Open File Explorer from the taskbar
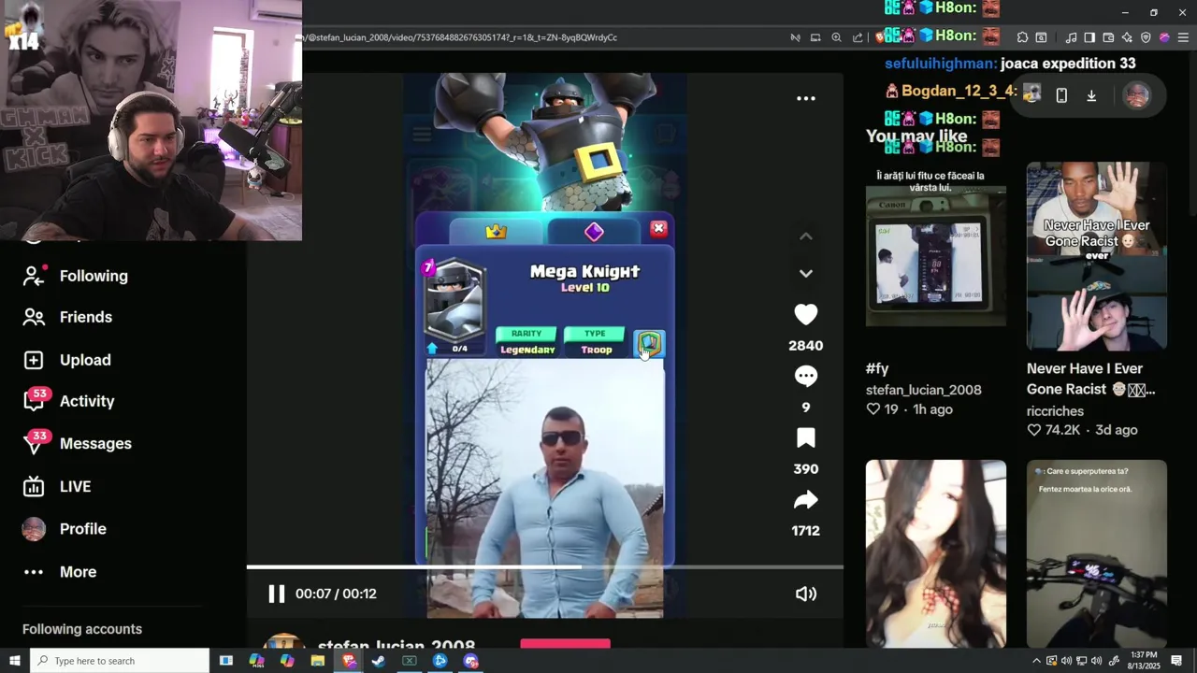This screenshot has height=673, width=1197. point(318,661)
